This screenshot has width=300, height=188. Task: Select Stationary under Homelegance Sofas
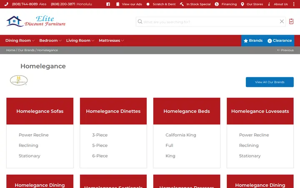[30, 156]
